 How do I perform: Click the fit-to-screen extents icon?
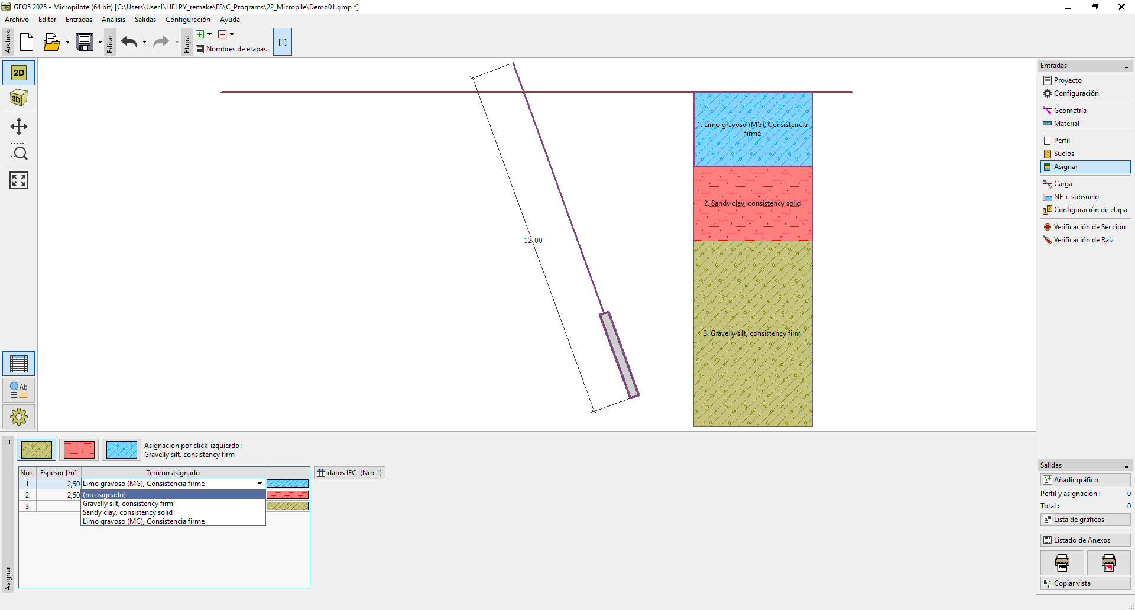pos(19,180)
